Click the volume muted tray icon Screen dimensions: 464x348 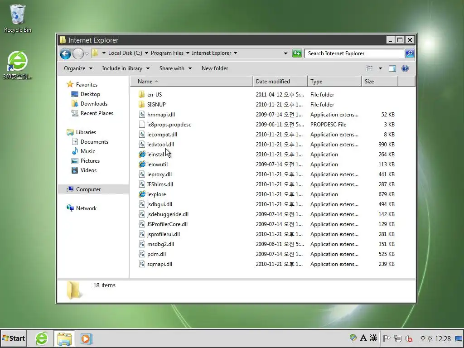click(x=409, y=338)
